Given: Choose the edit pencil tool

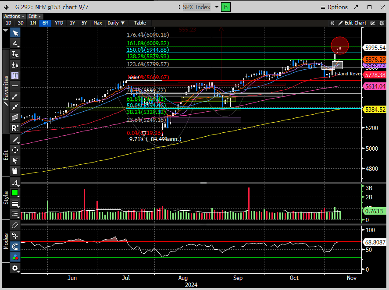Looking at the screenshot, I should [x=15, y=140].
